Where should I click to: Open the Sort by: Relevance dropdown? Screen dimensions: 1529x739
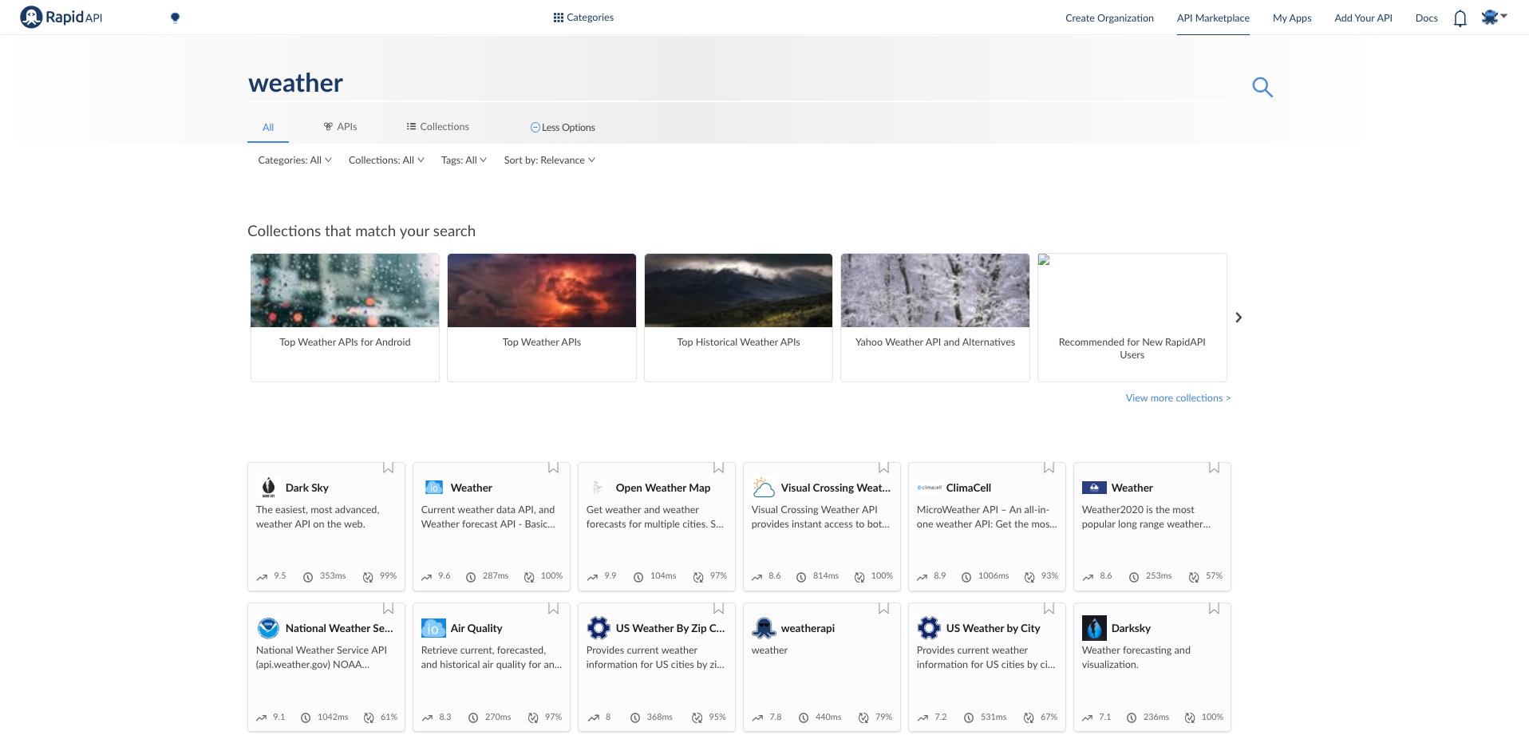tap(550, 160)
